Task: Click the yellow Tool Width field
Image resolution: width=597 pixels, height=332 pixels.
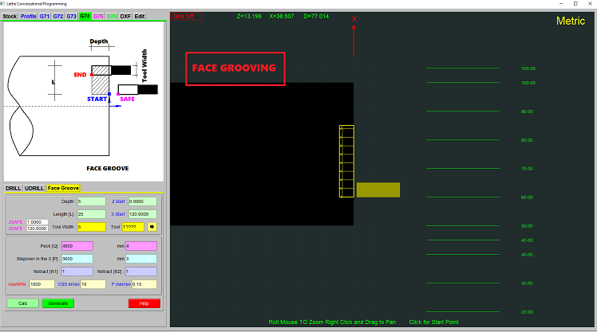Action: [x=91, y=226]
